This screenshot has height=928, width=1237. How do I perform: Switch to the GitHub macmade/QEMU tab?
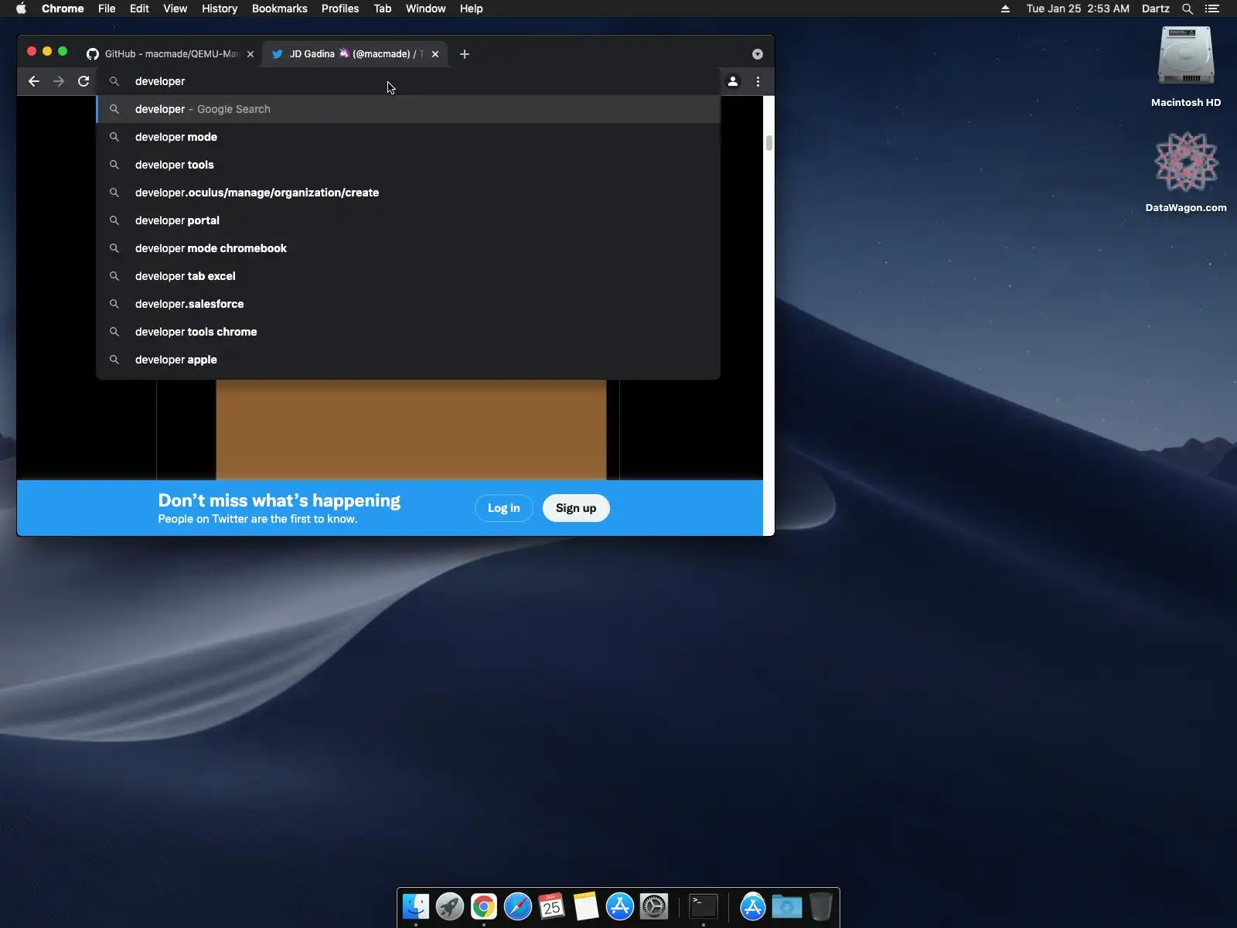[170, 54]
